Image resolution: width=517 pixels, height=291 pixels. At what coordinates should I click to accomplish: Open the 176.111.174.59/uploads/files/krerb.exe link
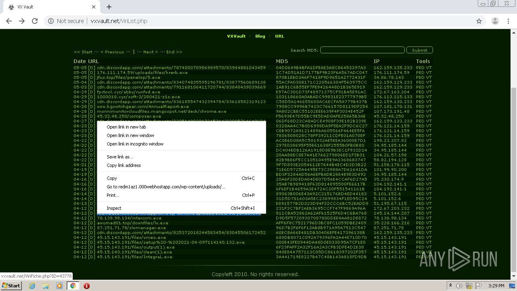point(142,72)
